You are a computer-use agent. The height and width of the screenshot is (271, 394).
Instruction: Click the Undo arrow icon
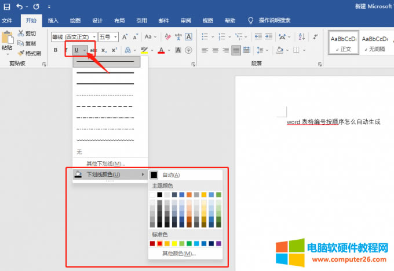tap(20, 7)
